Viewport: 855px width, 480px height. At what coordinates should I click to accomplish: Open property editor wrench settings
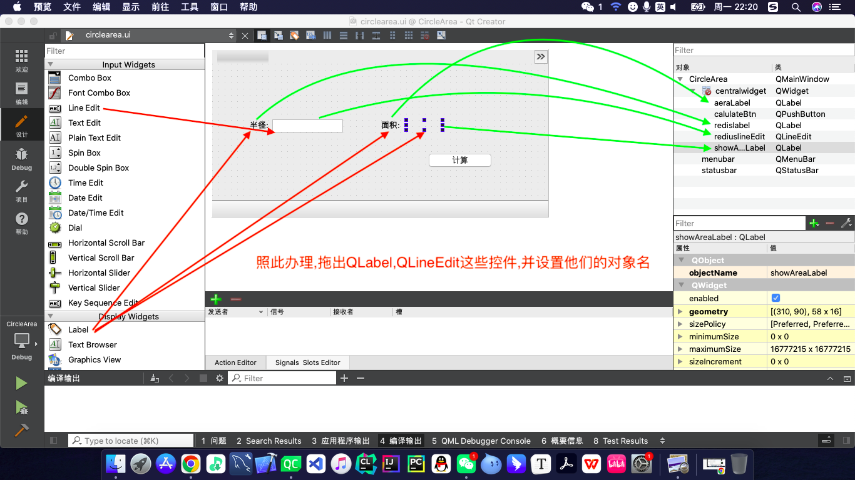[846, 223]
